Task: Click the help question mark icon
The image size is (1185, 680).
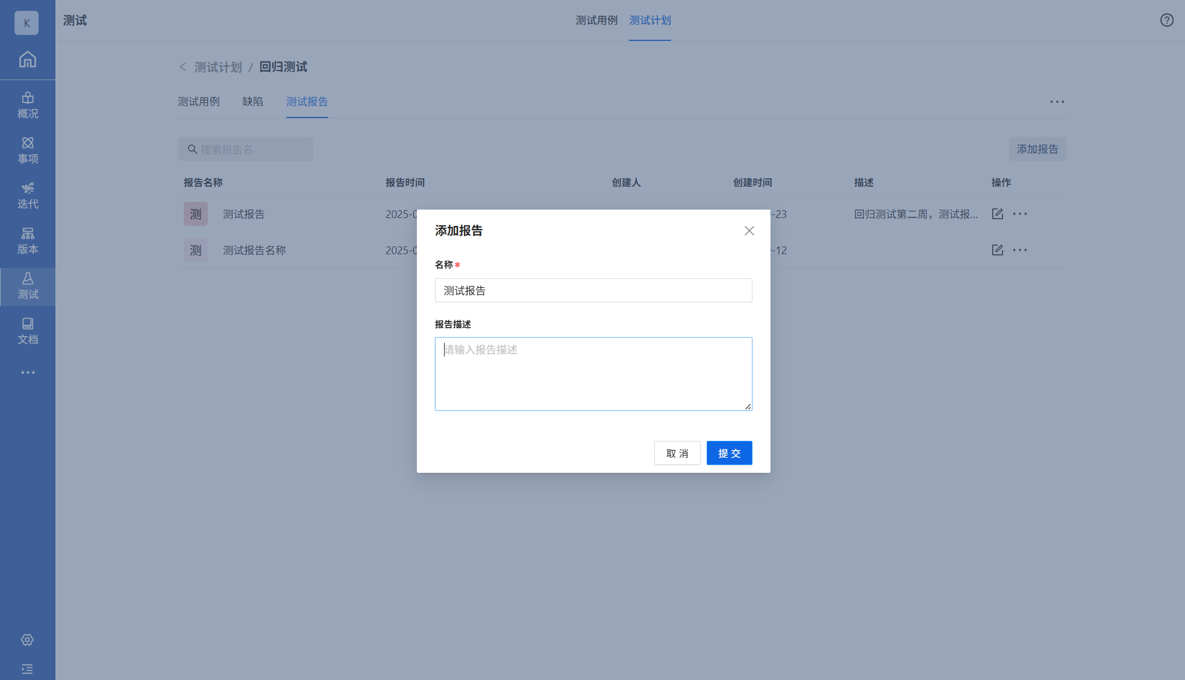Action: point(1166,20)
